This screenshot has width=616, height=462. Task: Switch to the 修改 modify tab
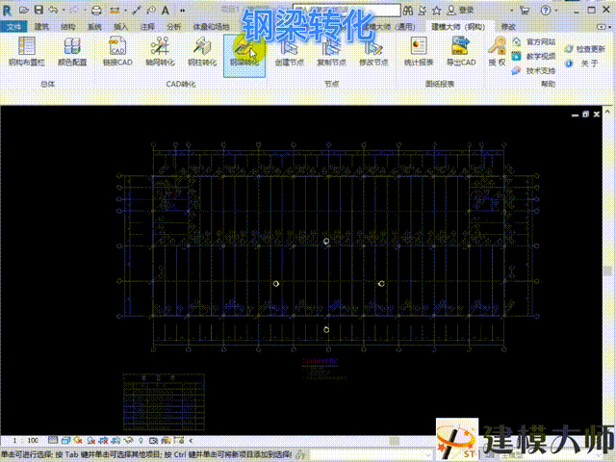tap(508, 27)
